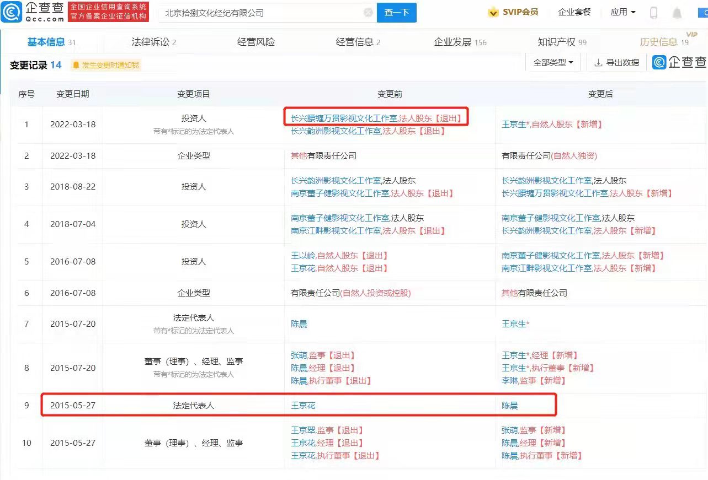Click the 变更日期 column header

point(73,94)
